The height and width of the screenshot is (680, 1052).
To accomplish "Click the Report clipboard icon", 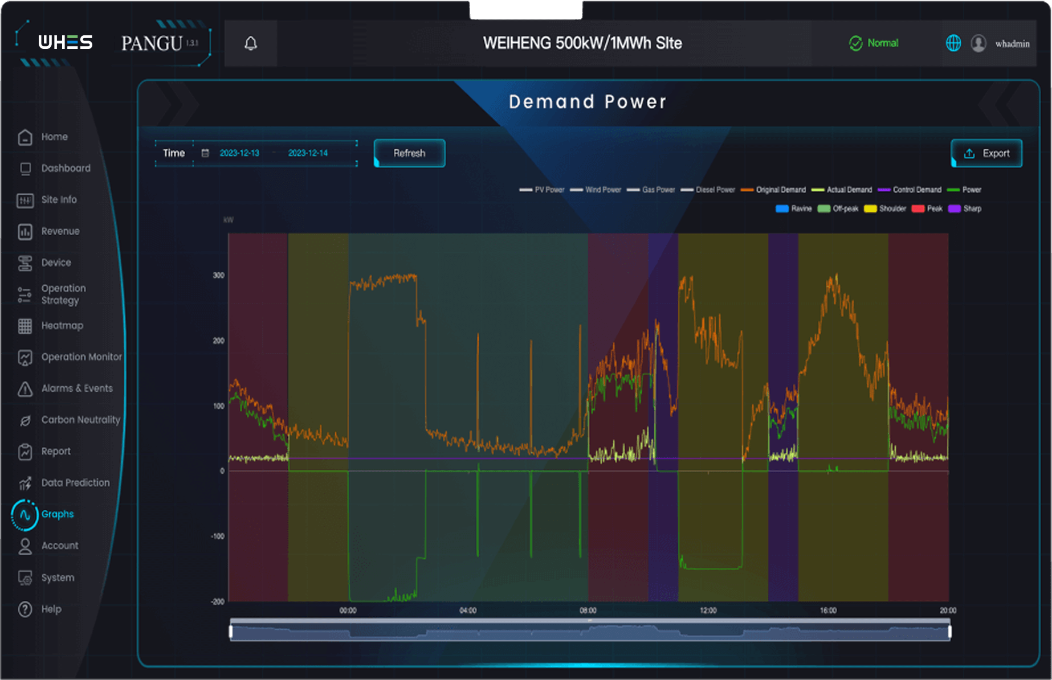I will pyautogui.click(x=25, y=452).
